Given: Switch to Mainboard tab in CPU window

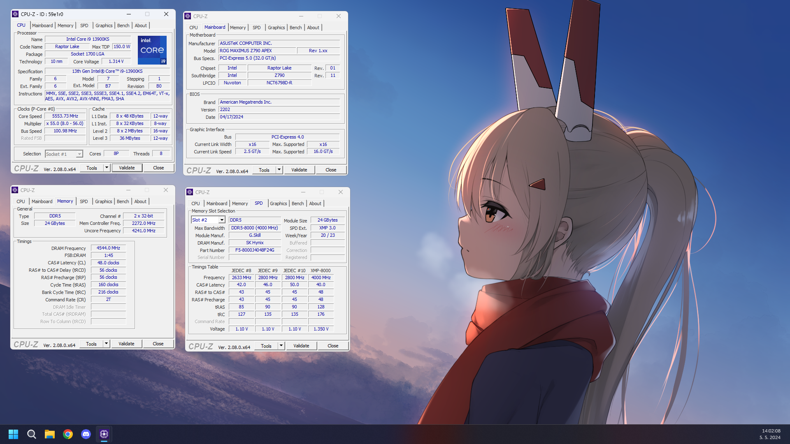Looking at the screenshot, I should click(x=42, y=25).
